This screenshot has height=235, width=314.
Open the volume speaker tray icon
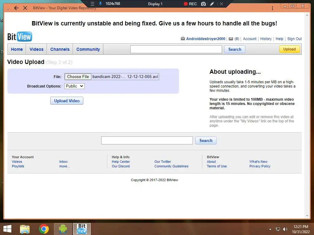(x=285, y=229)
